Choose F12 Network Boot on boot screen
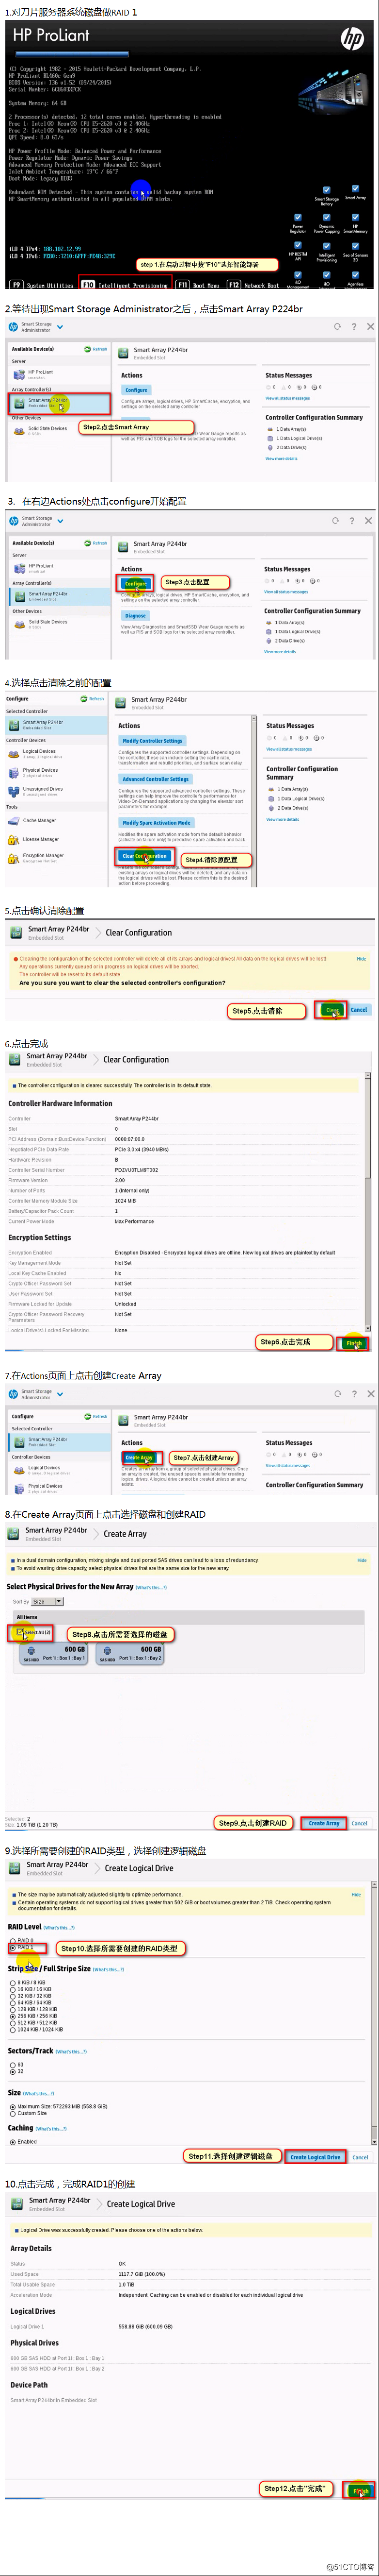Viewport: 379px width, 2576px height. [x=253, y=285]
